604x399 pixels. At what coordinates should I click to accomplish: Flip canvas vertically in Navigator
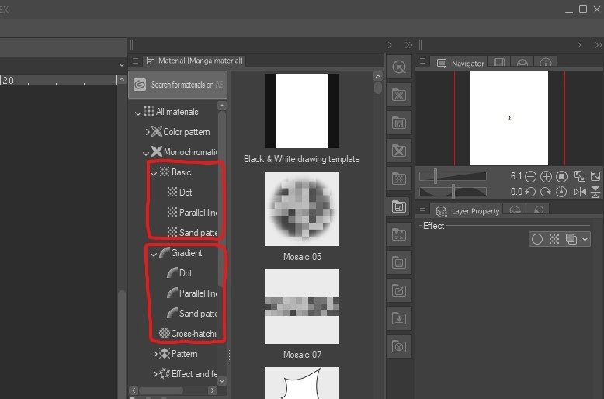(595, 192)
